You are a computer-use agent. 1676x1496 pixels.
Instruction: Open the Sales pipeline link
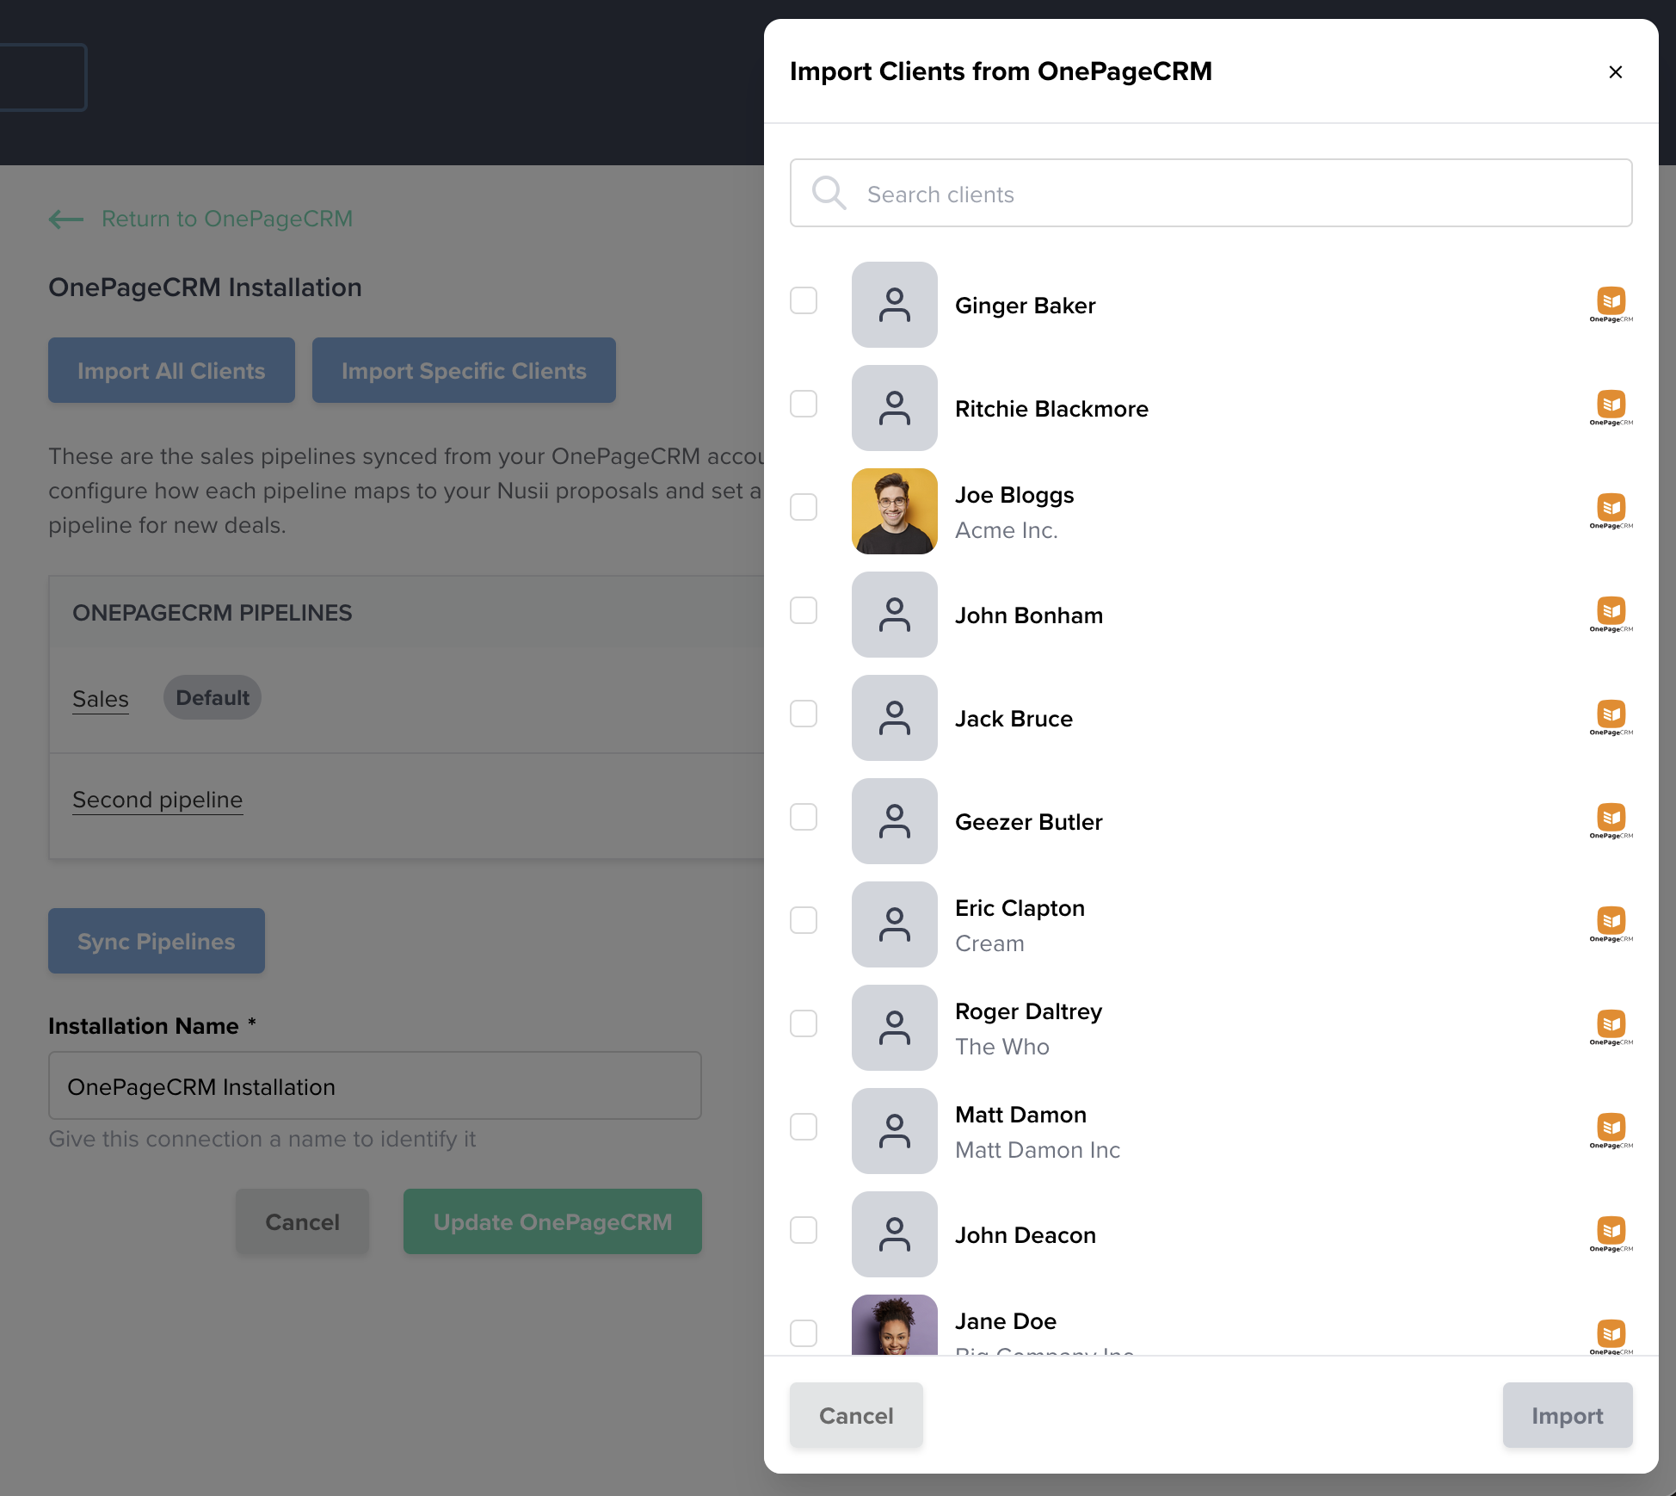[x=100, y=698]
